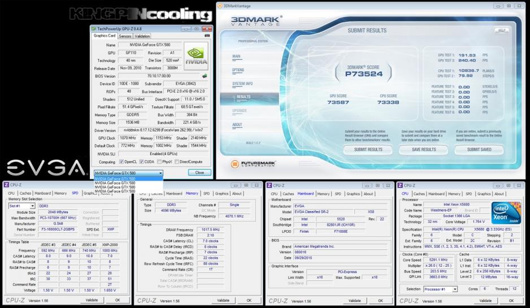Click the GPU-Z camera screenshot icon

pyautogui.click(x=207, y=36)
